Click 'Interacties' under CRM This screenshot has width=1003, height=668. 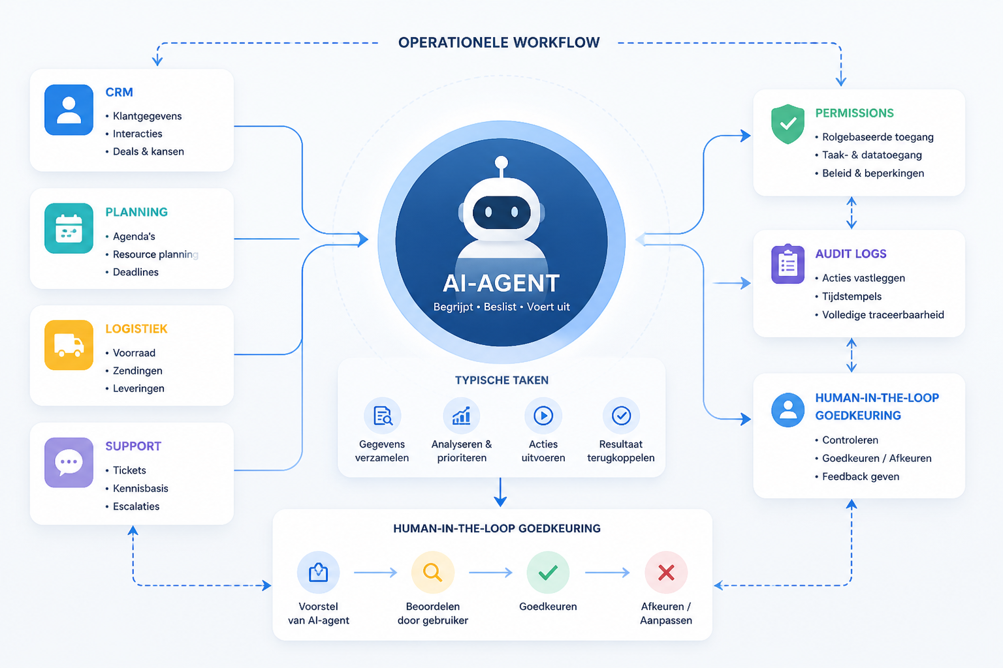coord(137,134)
